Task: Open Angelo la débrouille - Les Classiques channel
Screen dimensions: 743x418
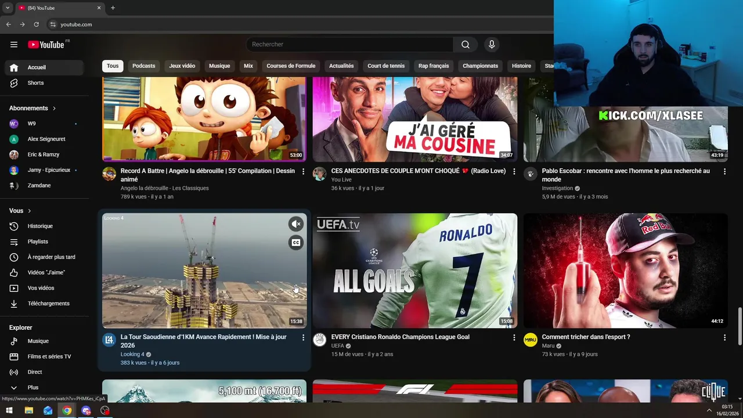Action: coord(164,189)
